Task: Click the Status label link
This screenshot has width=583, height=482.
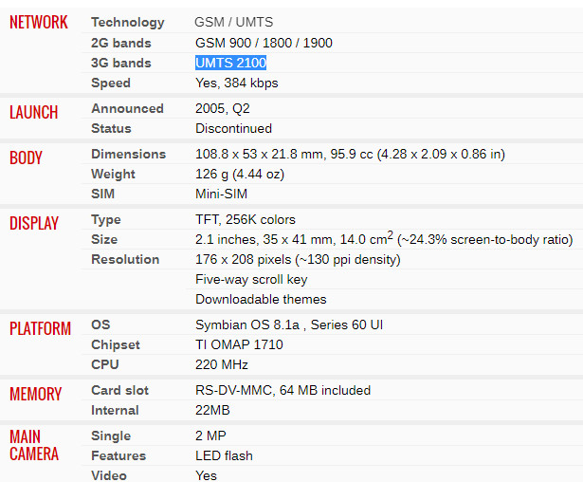Action: click(x=111, y=128)
